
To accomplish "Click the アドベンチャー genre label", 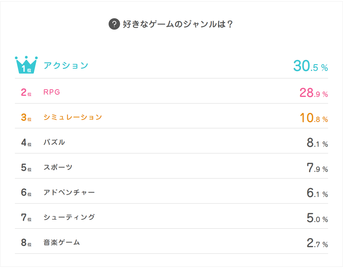I will coord(69,192).
